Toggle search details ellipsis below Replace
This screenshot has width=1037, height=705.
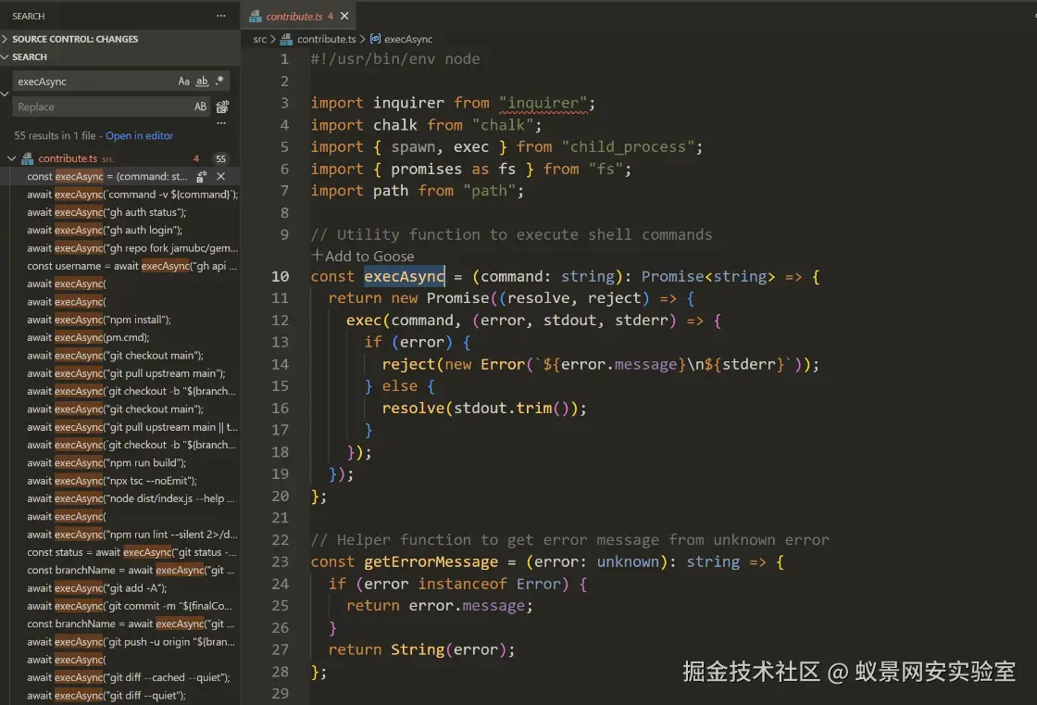(221, 123)
